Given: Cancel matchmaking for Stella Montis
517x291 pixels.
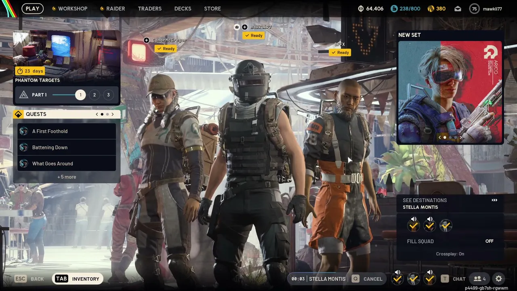Looking at the screenshot, I should pos(367,279).
